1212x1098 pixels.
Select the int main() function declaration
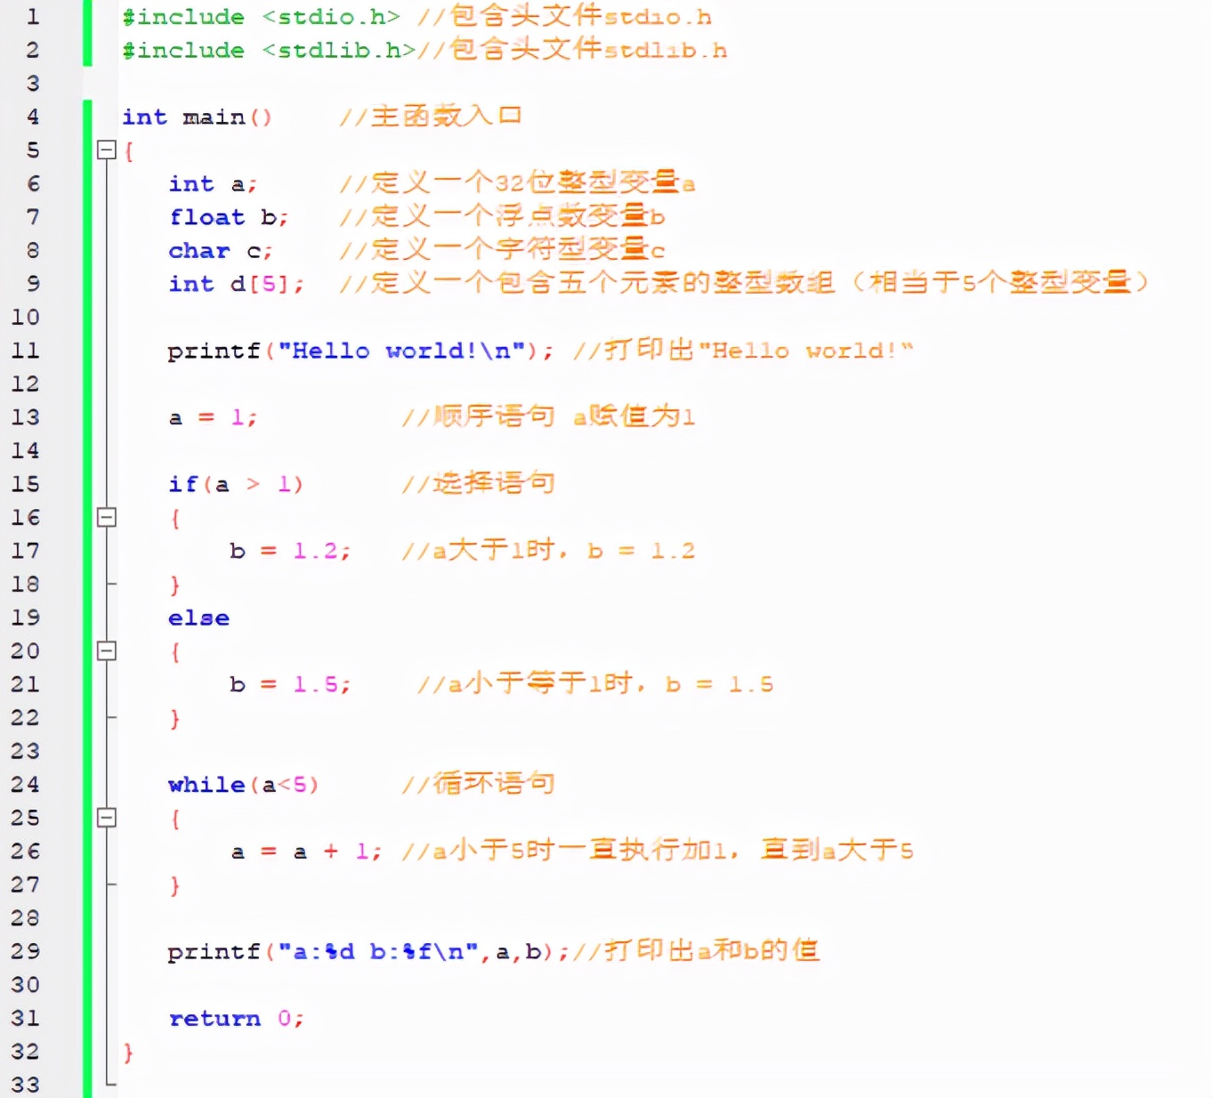click(x=198, y=117)
